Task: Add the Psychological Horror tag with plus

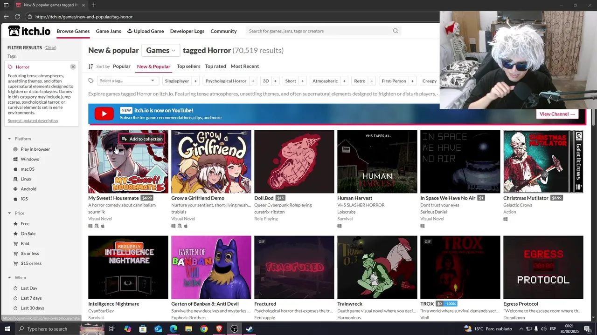Action: tap(253, 81)
